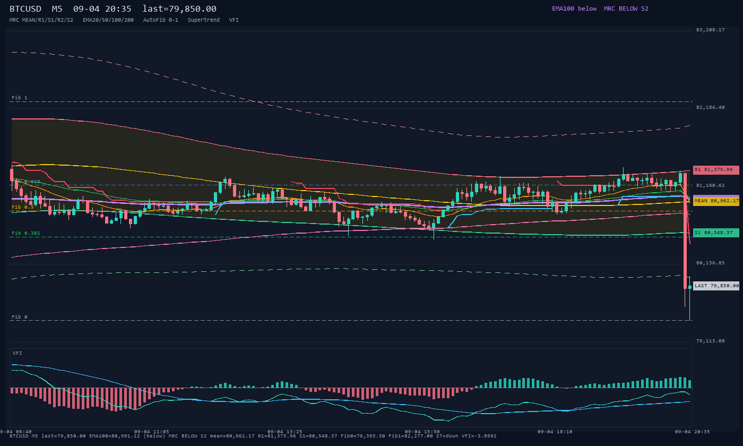
Task: Select the '09-04 18:10' time axis label
Action: (x=555, y=432)
